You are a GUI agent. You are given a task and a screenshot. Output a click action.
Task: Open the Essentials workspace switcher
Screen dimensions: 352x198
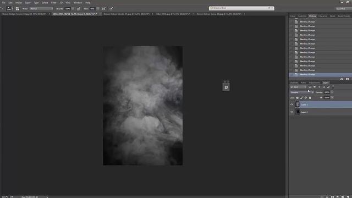(x=343, y=9)
